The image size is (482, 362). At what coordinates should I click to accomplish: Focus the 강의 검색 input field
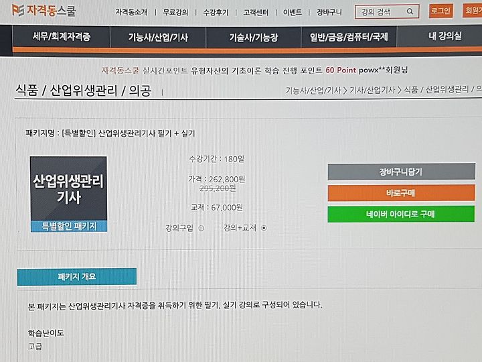(381, 11)
